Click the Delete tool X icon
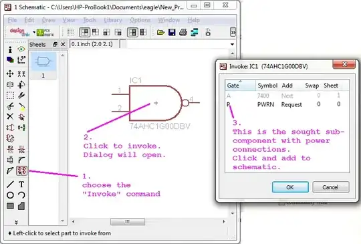 10,116
